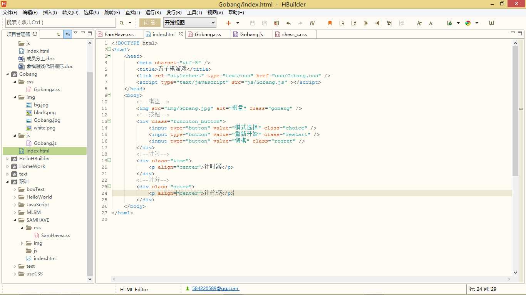Click the Save icon in toolbar
Screen dimensions: 526x295
click(253, 23)
